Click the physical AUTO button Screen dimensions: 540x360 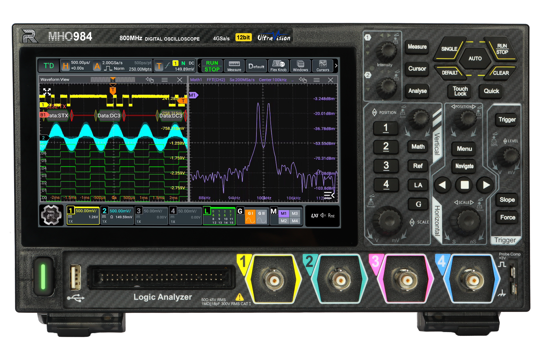pos(475,58)
